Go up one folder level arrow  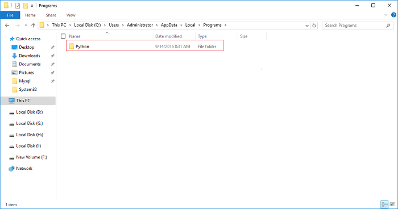click(33, 25)
